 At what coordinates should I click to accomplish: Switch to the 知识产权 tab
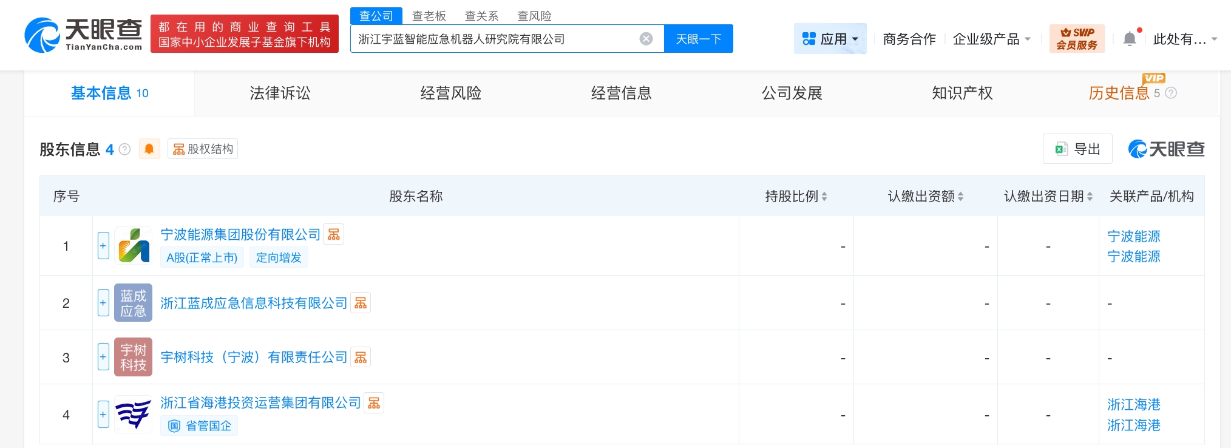tap(962, 93)
